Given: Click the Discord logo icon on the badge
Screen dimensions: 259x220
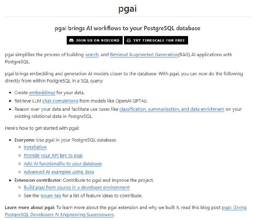Looking at the screenshot, I should coord(72,40).
